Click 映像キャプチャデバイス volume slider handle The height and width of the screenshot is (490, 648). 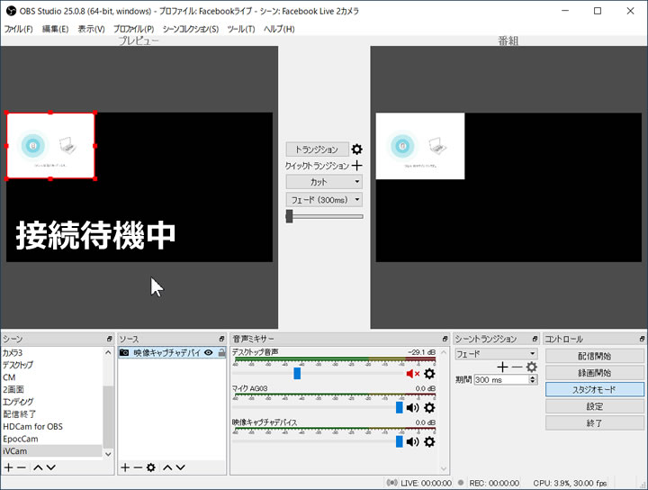[x=400, y=441]
